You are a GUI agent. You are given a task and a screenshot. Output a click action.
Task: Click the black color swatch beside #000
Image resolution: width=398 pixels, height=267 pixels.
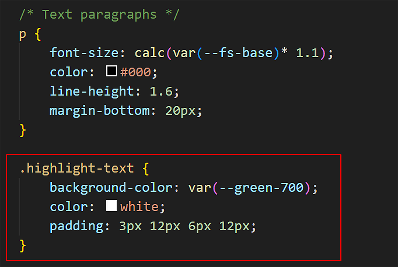111,72
